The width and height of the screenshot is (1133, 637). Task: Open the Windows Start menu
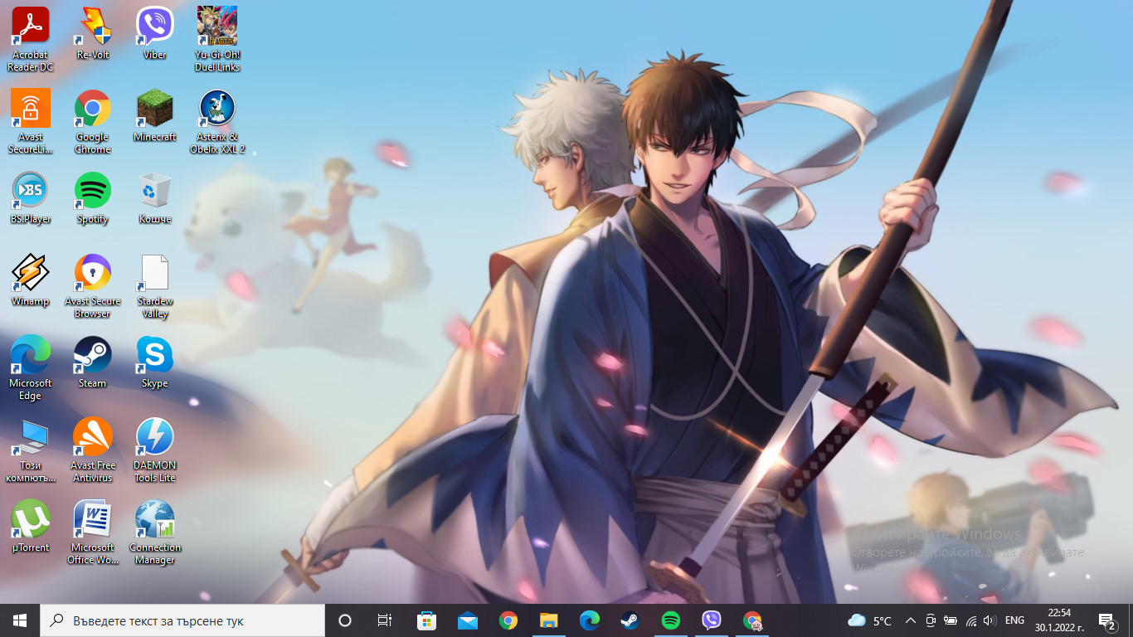[20, 620]
